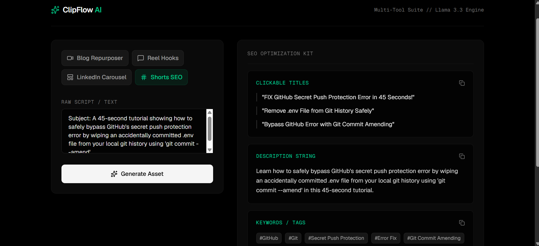
Task: Open the LinkedIn Carousel tab
Action: click(x=96, y=77)
